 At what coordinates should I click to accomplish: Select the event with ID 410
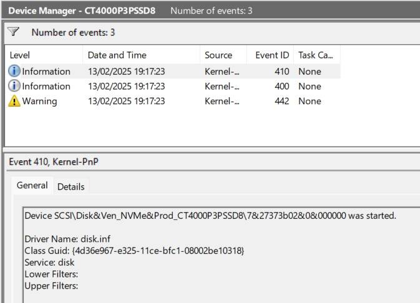[173, 71]
